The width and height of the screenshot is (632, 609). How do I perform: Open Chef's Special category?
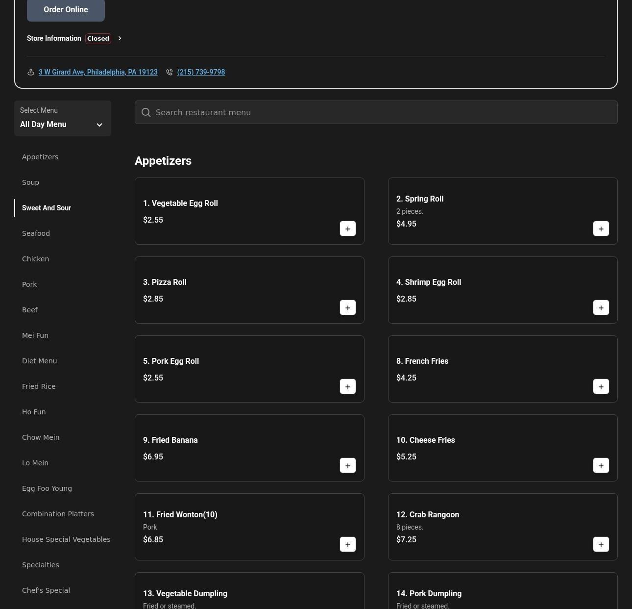point(46,590)
